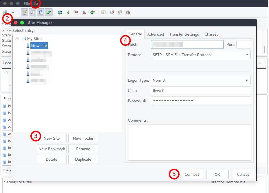Click the server icon beside New site
The height and width of the screenshot is (193, 269).
[x=28, y=46]
